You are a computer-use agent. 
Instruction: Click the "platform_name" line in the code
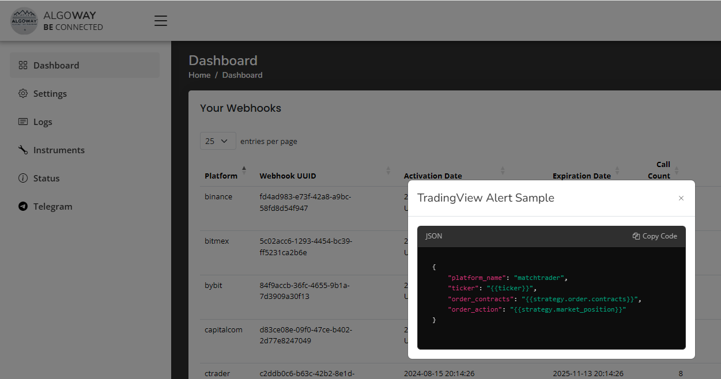coord(508,278)
